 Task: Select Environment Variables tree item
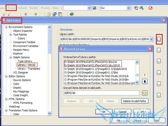(x=26, y=46)
